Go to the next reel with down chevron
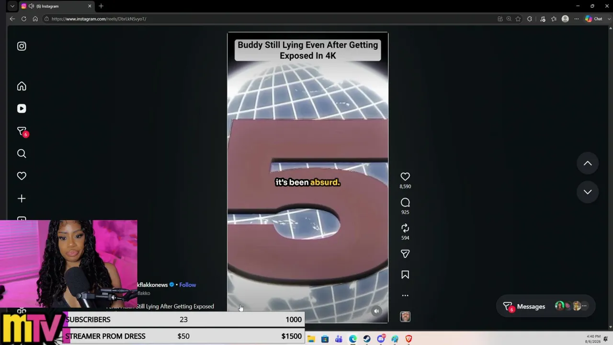The width and height of the screenshot is (613, 345). pyautogui.click(x=588, y=192)
